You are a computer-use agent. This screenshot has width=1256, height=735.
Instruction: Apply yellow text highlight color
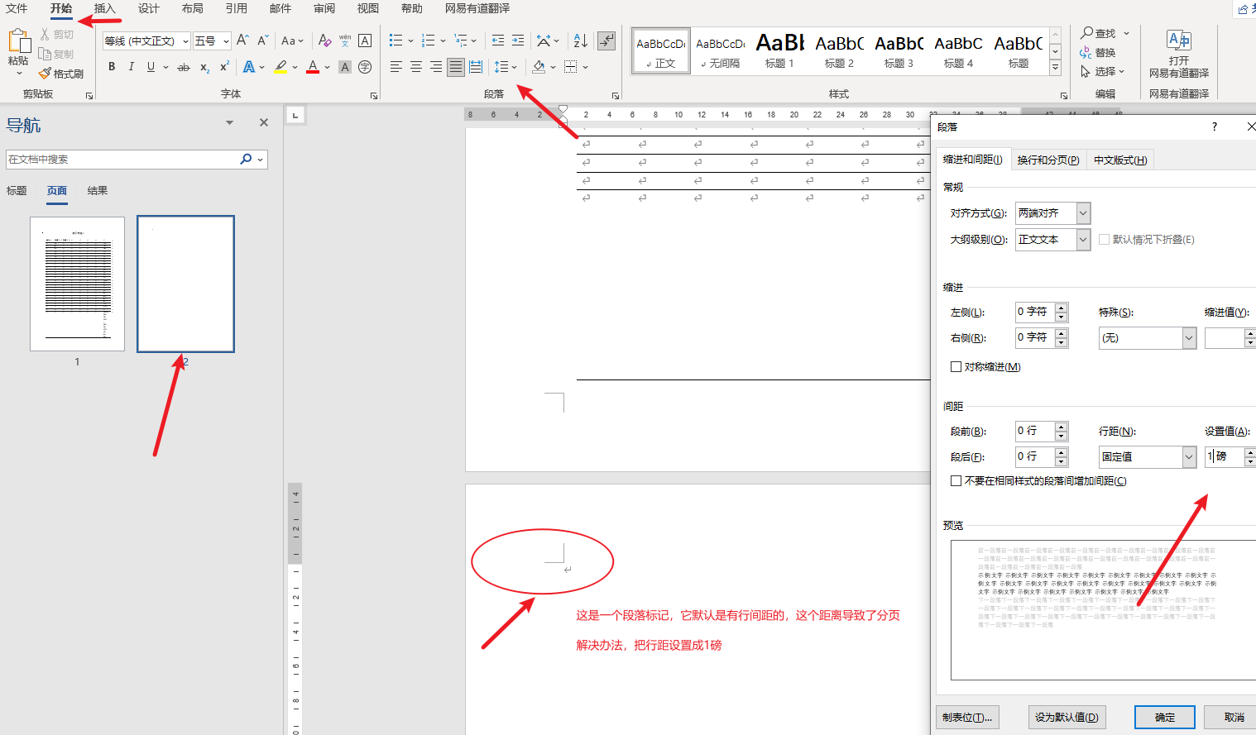pyautogui.click(x=280, y=67)
